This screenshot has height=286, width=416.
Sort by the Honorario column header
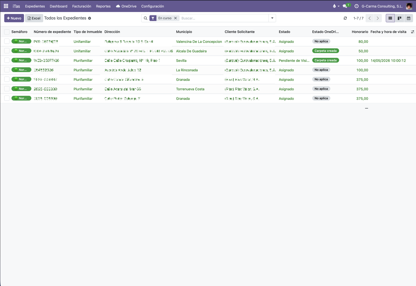(360, 32)
